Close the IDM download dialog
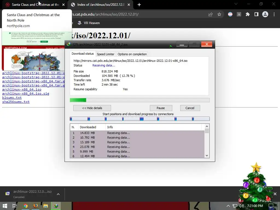This screenshot has height=210, width=280. pos(207,44)
